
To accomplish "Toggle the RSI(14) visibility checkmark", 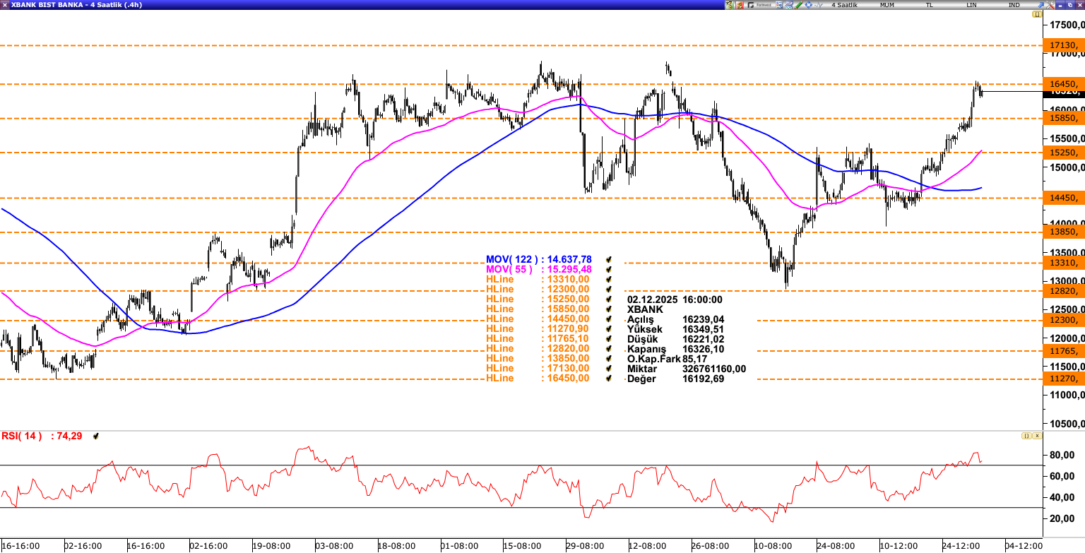I will [96, 436].
